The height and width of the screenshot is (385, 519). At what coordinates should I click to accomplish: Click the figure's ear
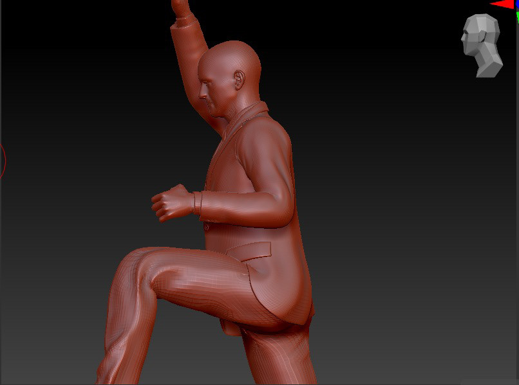239,80
